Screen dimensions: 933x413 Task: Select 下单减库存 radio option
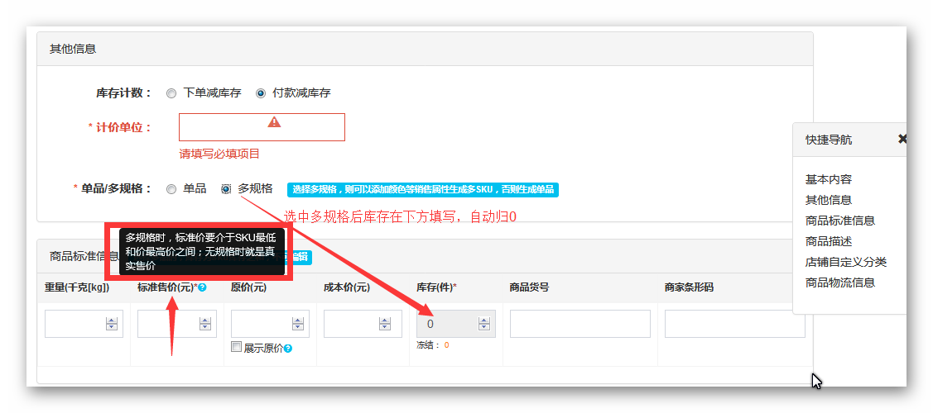click(171, 93)
